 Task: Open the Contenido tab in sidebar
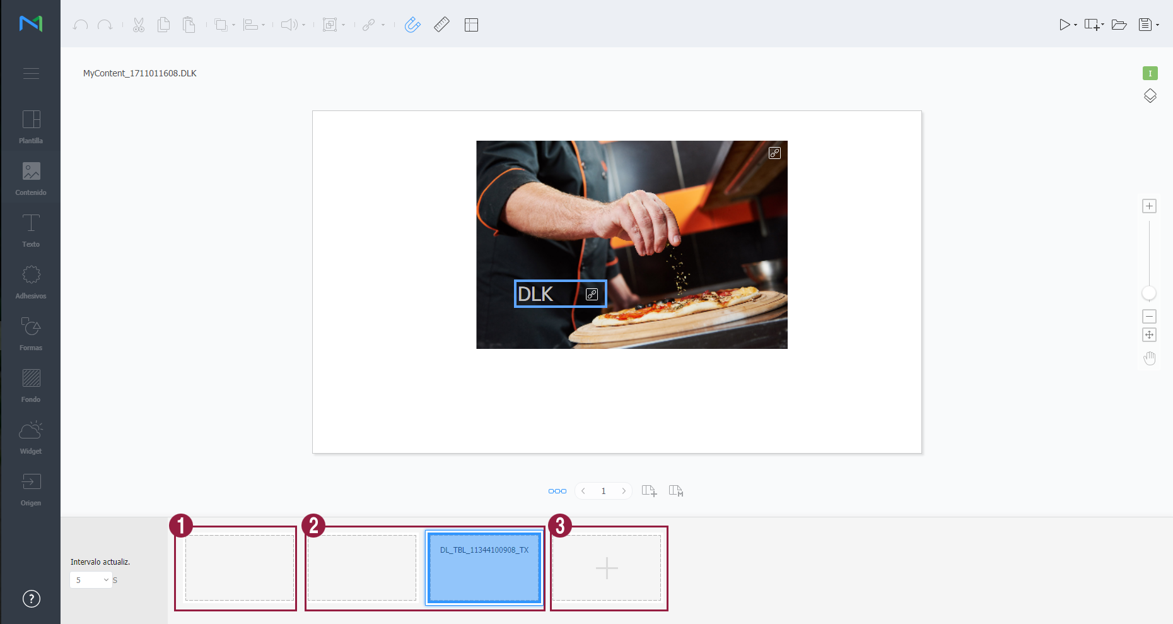coord(30,179)
